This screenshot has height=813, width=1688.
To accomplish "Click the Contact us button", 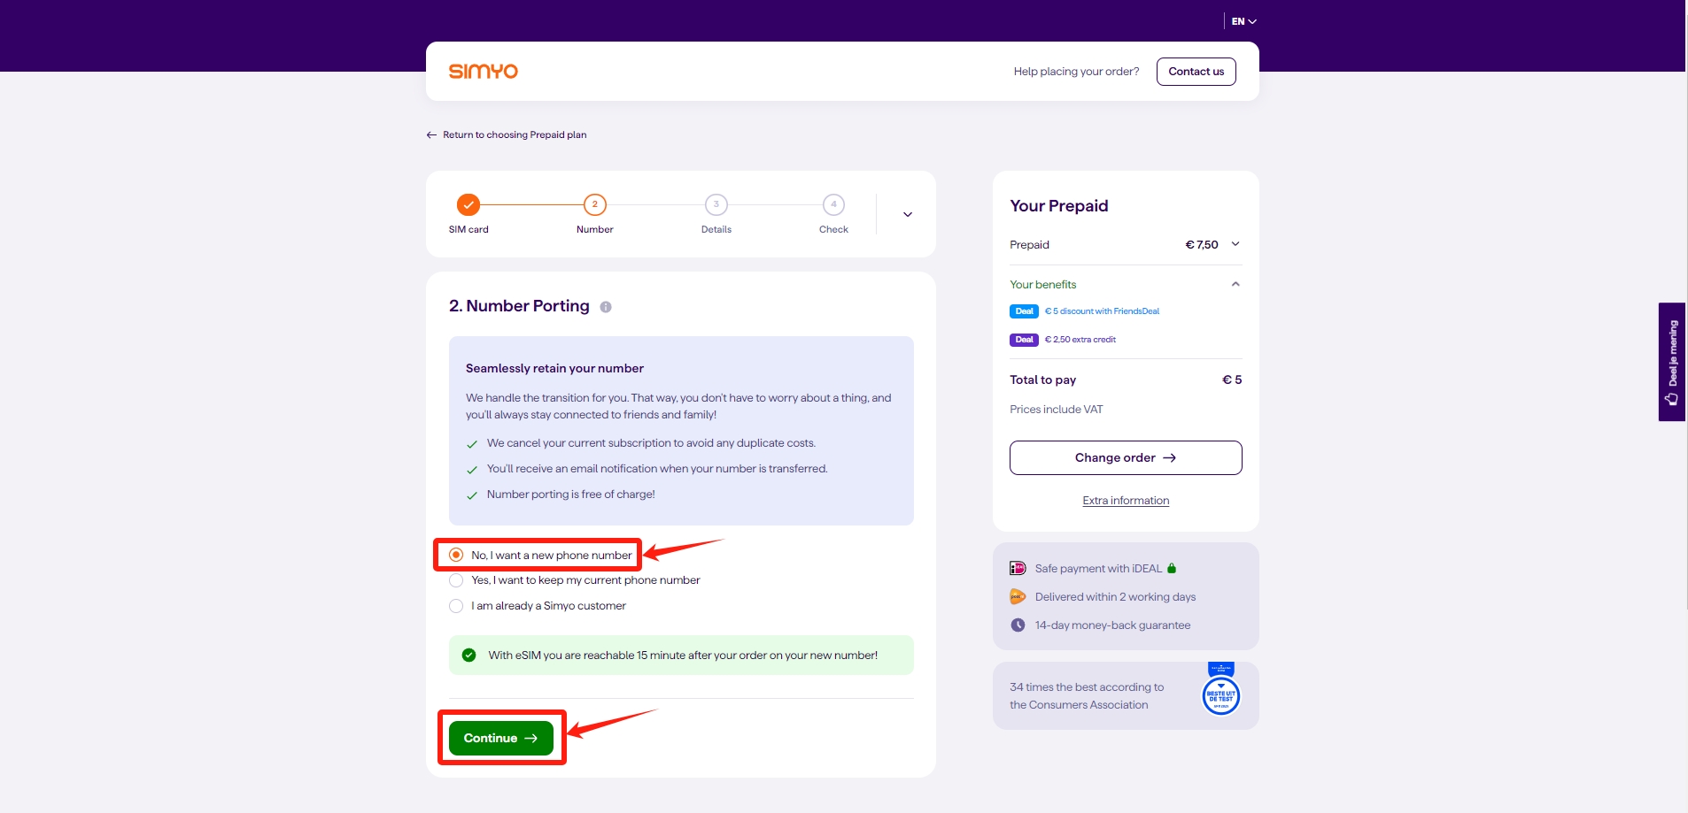I will coord(1196,72).
